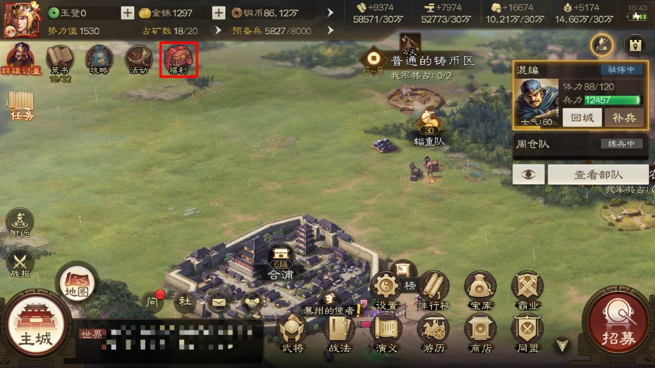
Task: Expand the 预备兵 reserve troops arrow
Action: (330, 30)
